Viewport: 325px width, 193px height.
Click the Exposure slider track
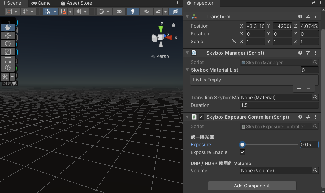[269, 145]
